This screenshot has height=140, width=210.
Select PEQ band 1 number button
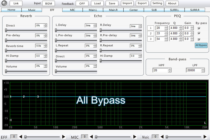click(150, 28)
